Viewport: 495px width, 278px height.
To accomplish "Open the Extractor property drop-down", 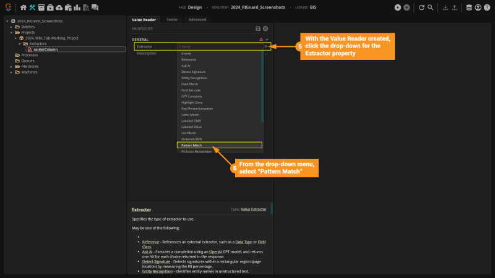I will 266,46.
